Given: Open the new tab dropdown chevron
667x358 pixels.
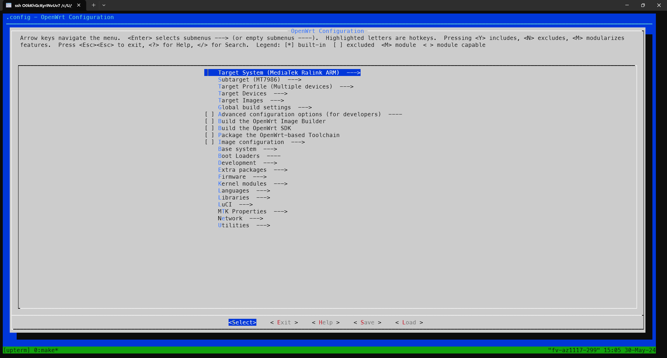Looking at the screenshot, I should click(x=104, y=5).
